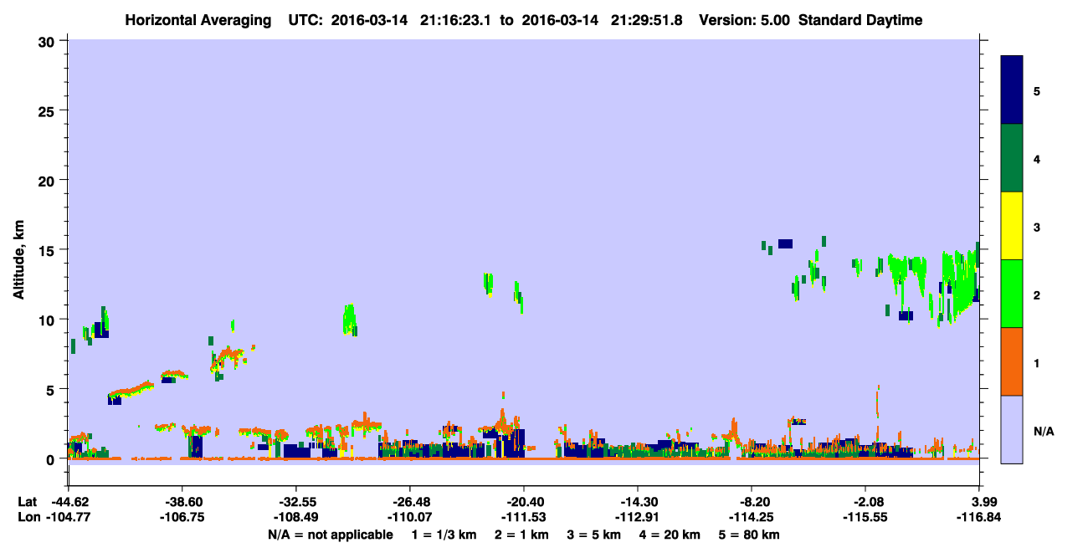Image resolution: width=1088 pixels, height=558 pixels.
Task: Click latitude value -26.48
Action: tap(410, 501)
